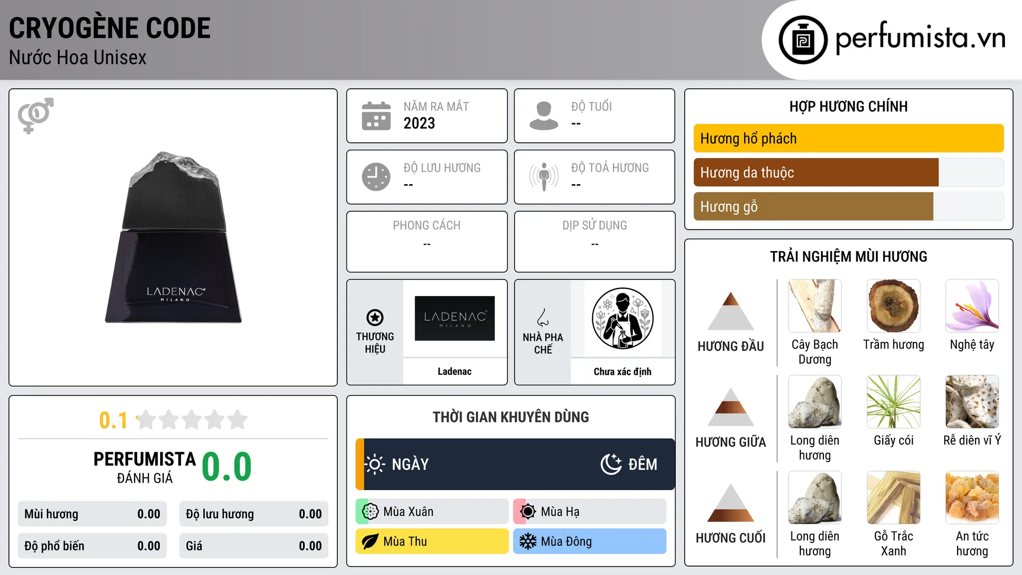The height and width of the screenshot is (575, 1022).
Task: Click the Thời gian khuyên dùng heading
Action: pos(511,417)
